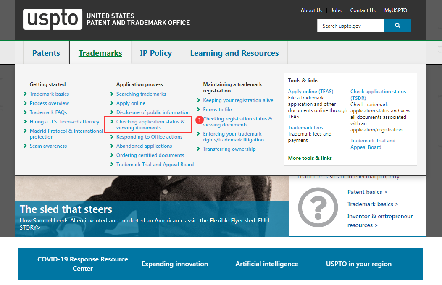This screenshot has height=285, width=442.
Task: Open Apply online (TEAS) tool link
Action: tap(310, 91)
